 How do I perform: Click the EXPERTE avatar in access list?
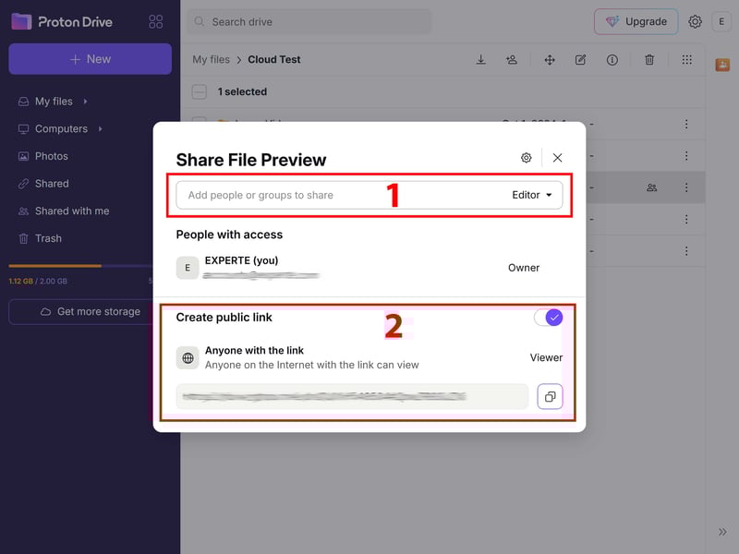click(188, 268)
